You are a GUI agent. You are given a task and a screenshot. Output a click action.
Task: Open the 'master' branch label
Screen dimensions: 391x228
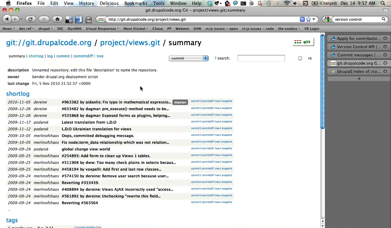pyautogui.click(x=180, y=102)
